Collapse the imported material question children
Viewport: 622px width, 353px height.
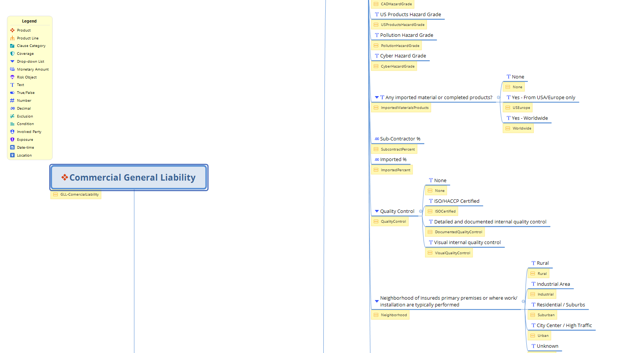tap(499, 97)
